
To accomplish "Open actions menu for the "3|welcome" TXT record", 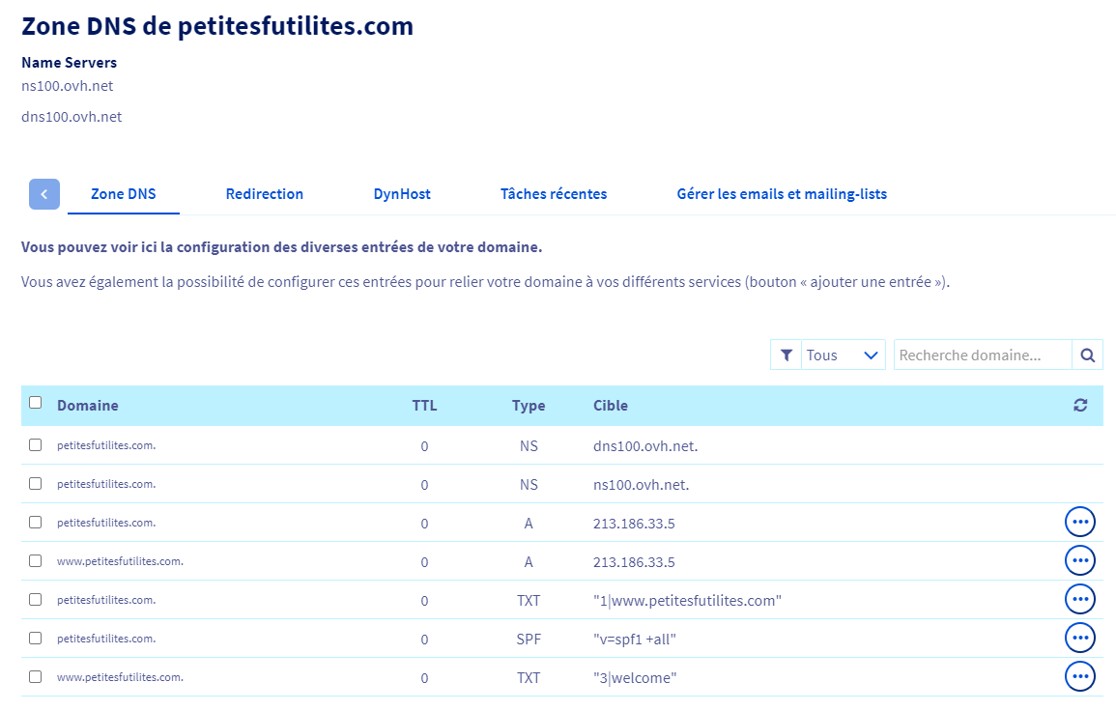I will (1079, 676).
